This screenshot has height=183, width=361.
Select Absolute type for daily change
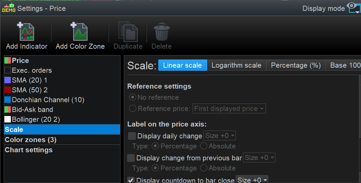[x=204, y=146]
